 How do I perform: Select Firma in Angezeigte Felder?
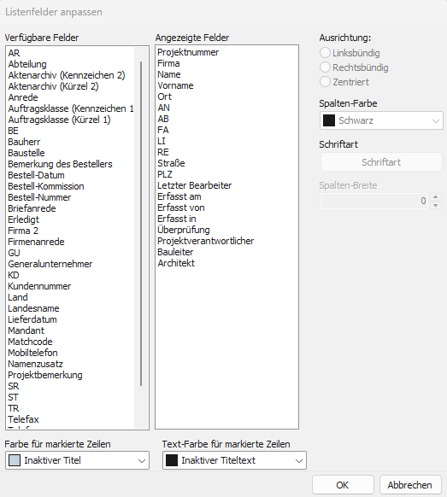click(168, 63)
